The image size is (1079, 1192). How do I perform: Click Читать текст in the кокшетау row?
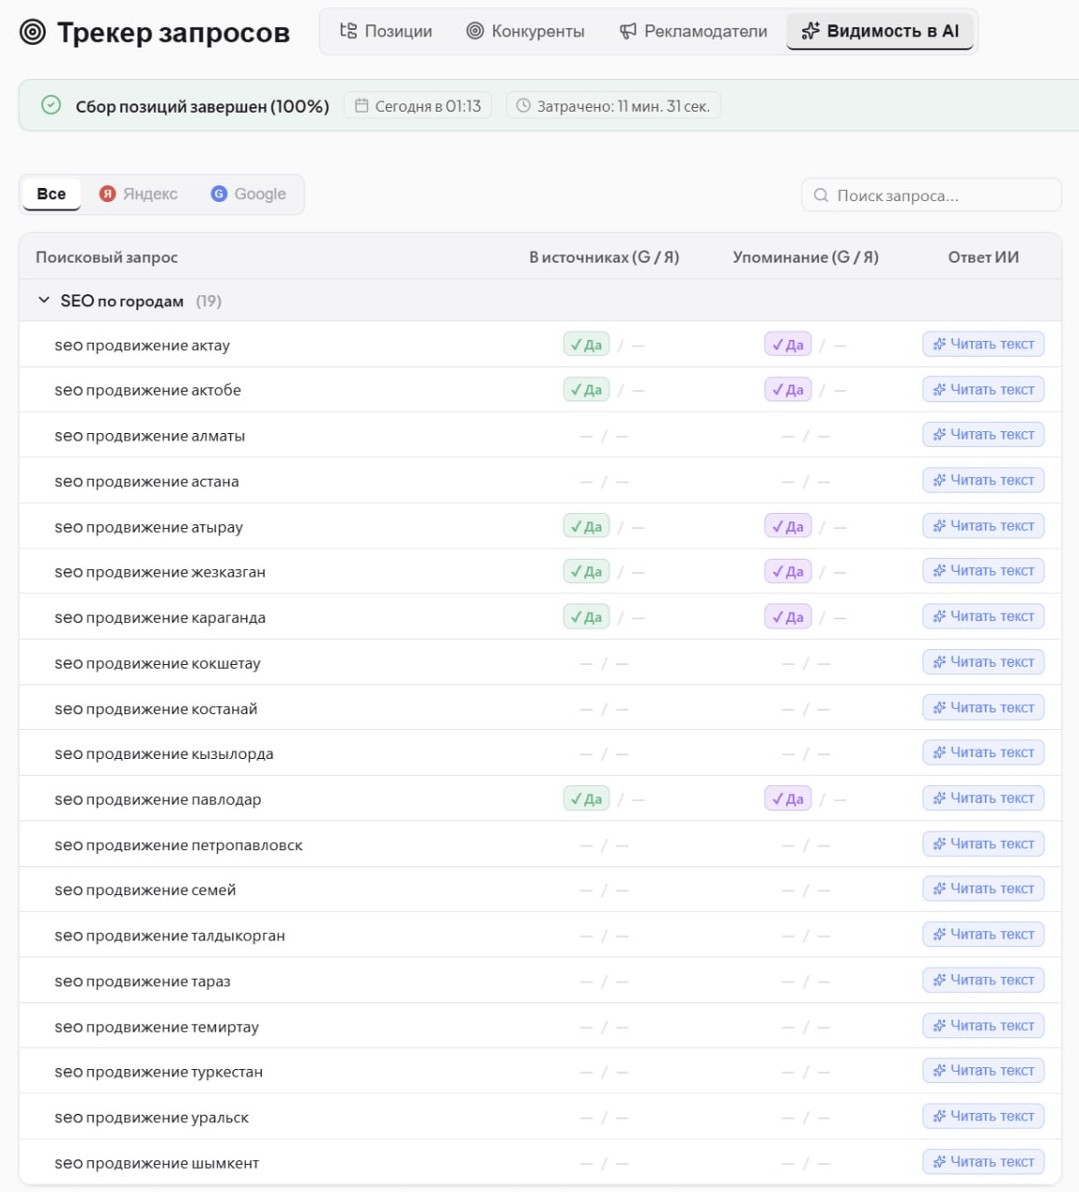[983, 661]
